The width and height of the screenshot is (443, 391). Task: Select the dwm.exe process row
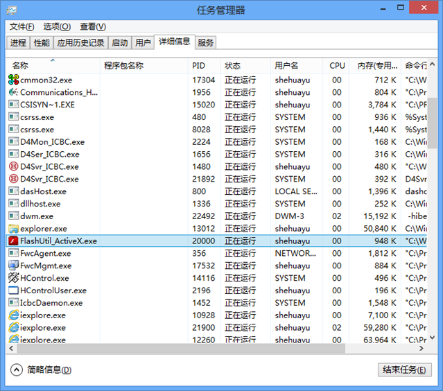click(139, 216)
